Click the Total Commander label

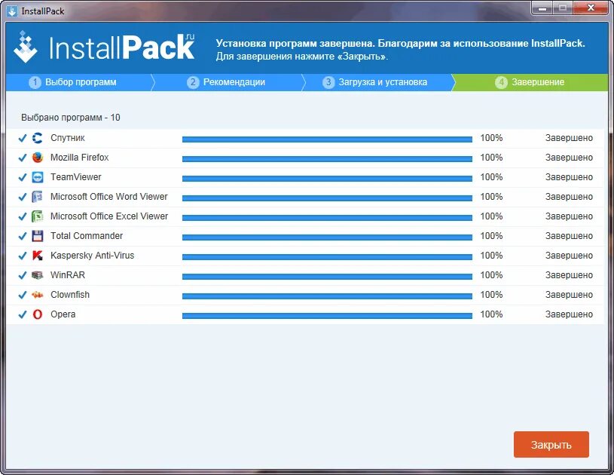pos(87,236)
